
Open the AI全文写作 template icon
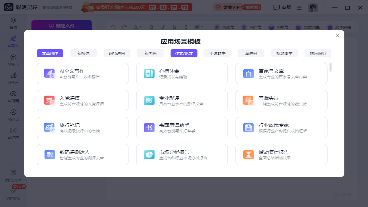pos(49,73)
